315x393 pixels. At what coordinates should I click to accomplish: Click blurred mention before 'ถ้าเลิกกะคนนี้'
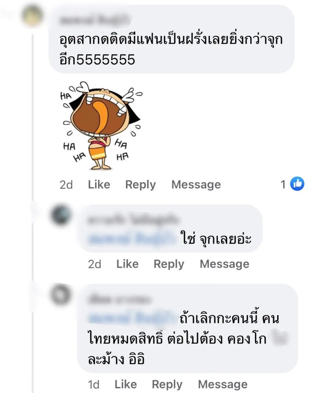(132, 318)
